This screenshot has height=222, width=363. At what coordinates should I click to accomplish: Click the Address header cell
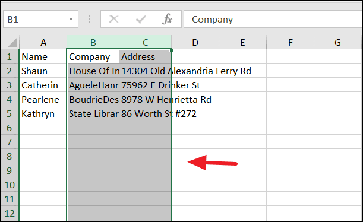tap(146, 56)
